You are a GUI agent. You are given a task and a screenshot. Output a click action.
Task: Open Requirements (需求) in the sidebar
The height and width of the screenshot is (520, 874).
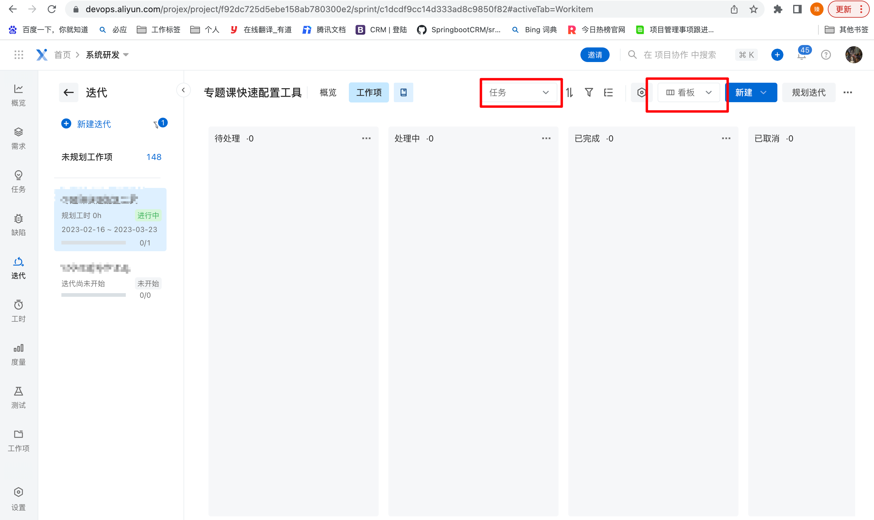[19, 138]
